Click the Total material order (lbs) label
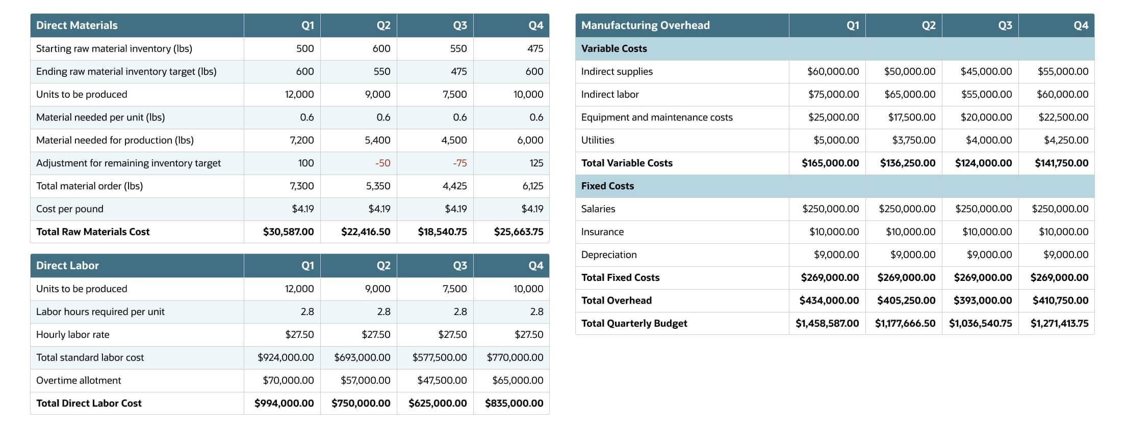This screenshot has width=1127, height=428. [89, 186]
